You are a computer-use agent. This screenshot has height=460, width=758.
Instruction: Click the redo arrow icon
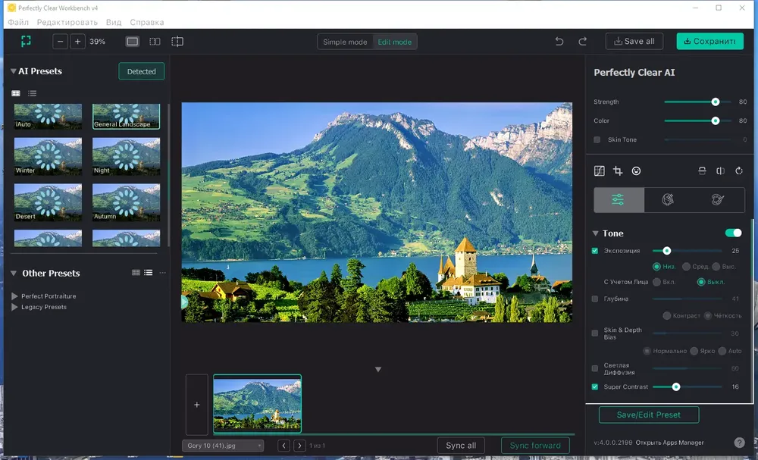pos(582,42)
